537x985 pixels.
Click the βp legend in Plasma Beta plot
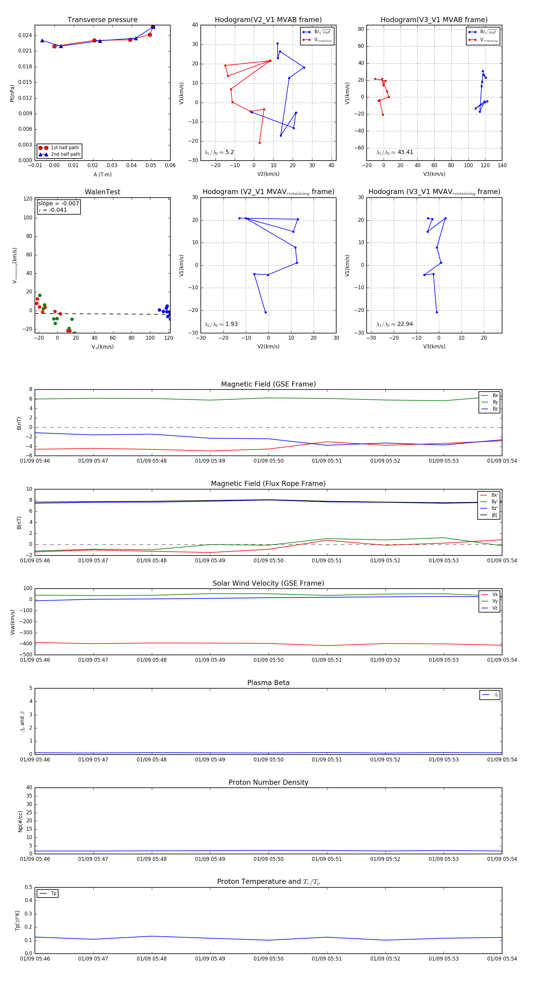490,695
